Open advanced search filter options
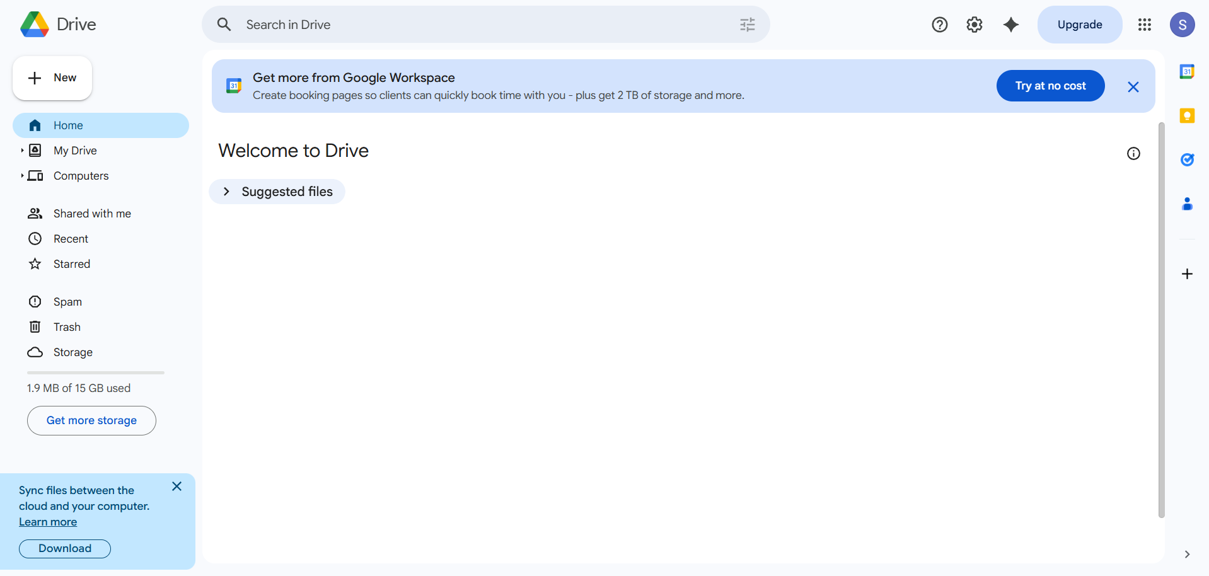1209x576 pixels. tap(747, 25)
